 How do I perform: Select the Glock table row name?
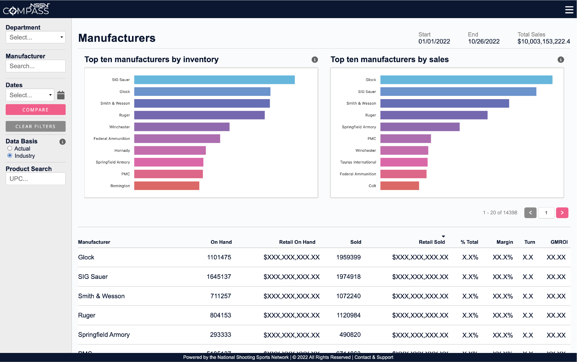[86, 257]
